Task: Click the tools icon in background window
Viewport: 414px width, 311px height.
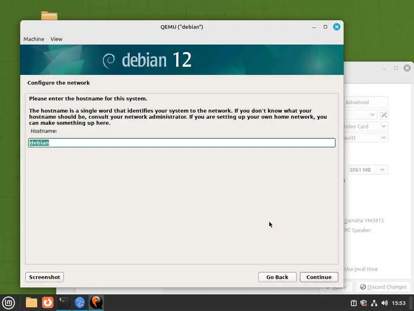Action: pyautogui.click(x=384, y=115)
